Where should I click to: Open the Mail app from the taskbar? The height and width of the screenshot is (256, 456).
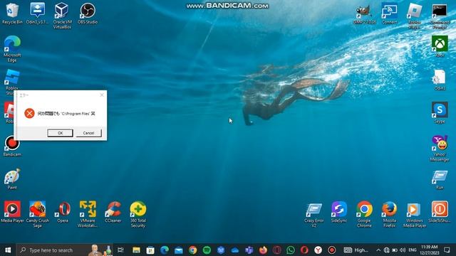coord(179,250)
